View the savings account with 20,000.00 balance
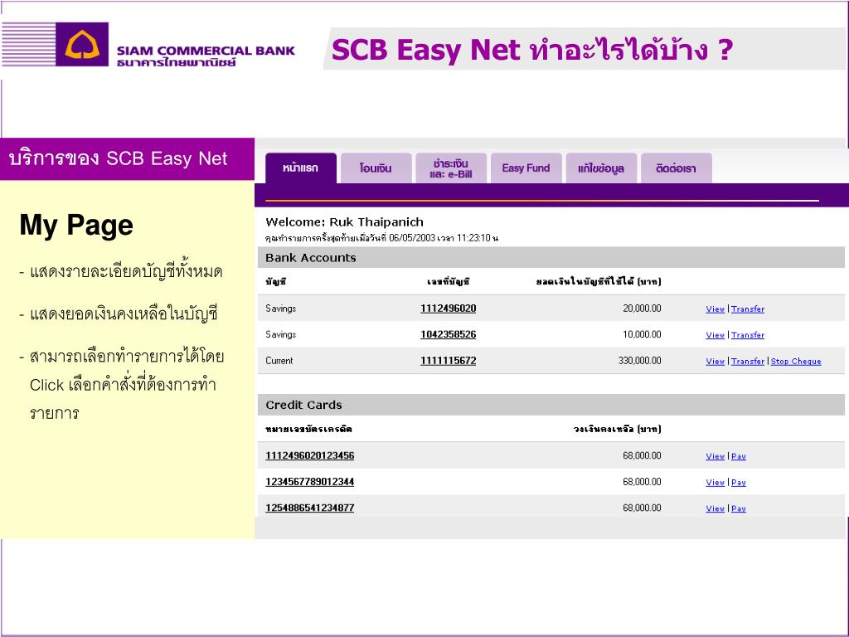849x637 pixels. (716, 309)
